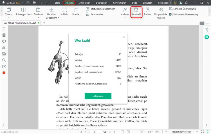Image resolution: width=211 pixels, height=134 pixels.
Task: Click the print icon in title bar
Action: click(34, 3)
